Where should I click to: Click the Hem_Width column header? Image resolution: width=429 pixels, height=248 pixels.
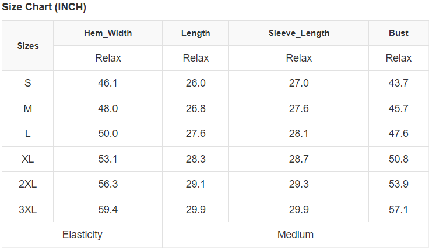[108, 33]
